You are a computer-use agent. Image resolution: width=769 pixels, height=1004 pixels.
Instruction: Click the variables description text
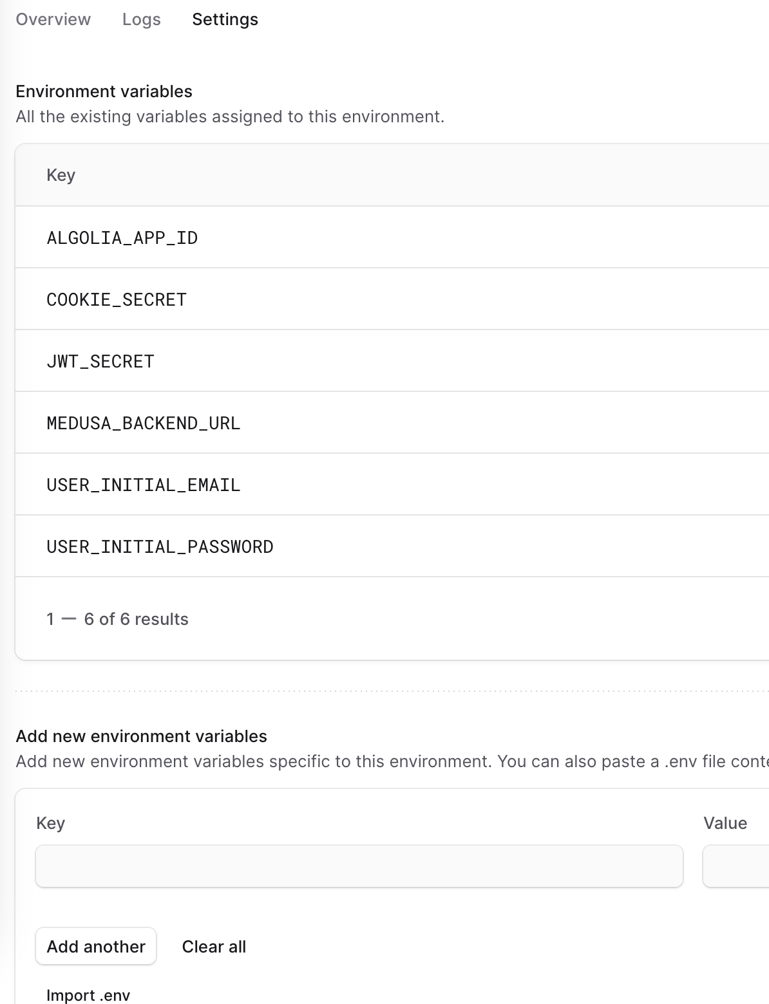231,116
